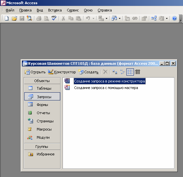The width and height of the screenshot is (183, 177).
Task: Click the Конструктор button
Action: (62, 72)
